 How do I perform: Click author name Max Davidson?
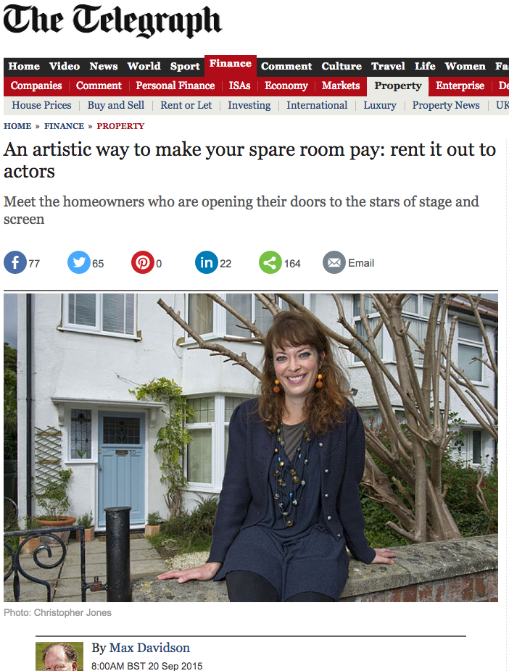pos(149,648)
